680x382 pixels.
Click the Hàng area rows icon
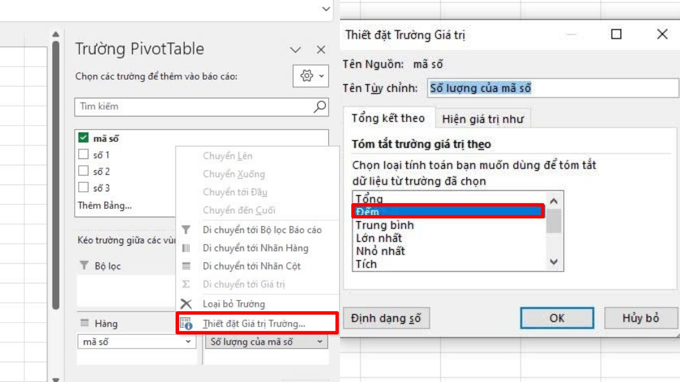(x=84, y=323)
